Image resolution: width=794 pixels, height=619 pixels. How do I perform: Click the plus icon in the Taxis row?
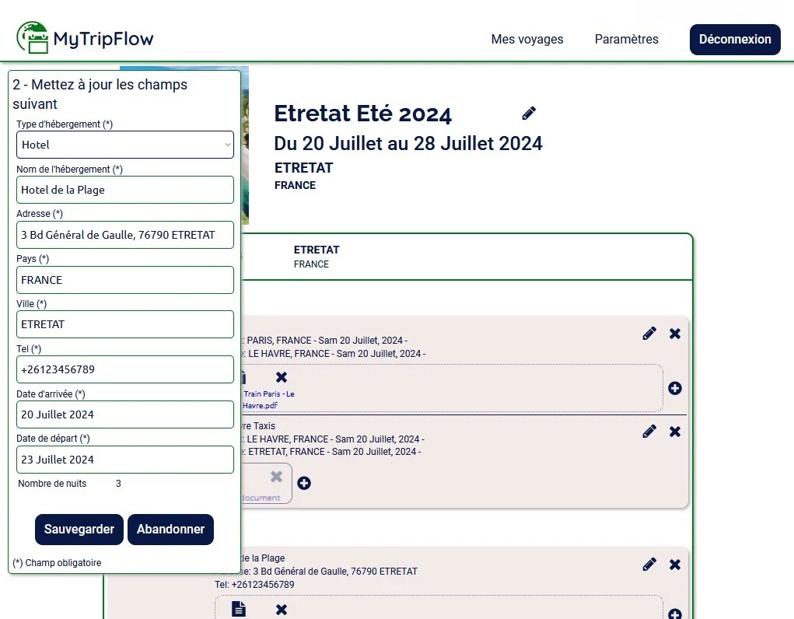pyautogui.click(x=304, y=483)
